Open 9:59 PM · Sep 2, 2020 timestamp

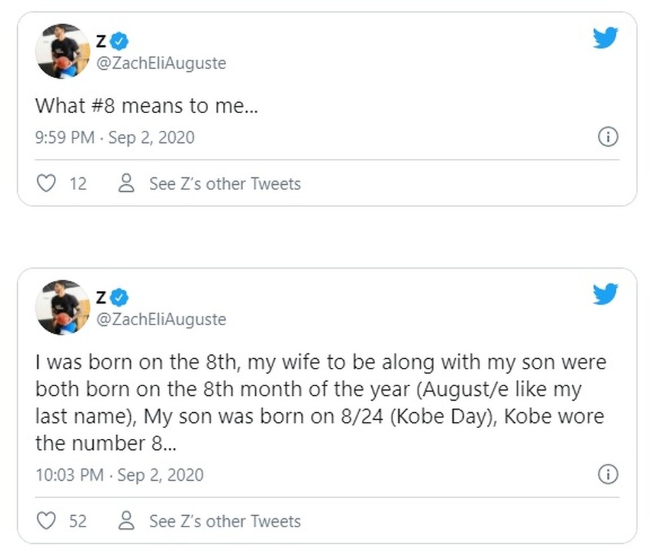pos(115,138)
